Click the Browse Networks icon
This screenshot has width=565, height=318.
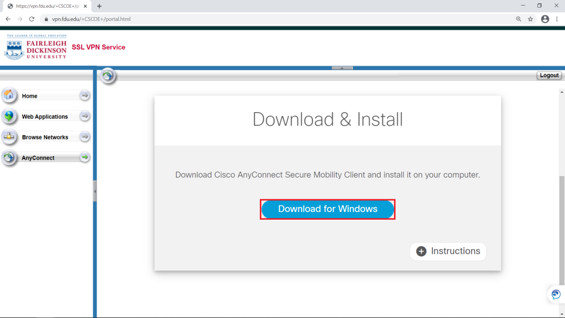[x=9, y=137]
